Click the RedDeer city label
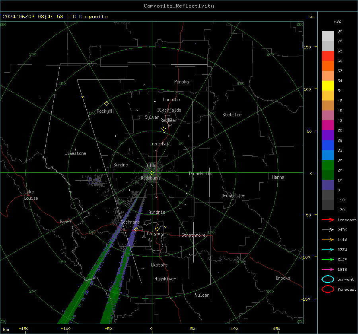Image resolution: width=358 pixels, height=334 pixels. click(169, 120)
